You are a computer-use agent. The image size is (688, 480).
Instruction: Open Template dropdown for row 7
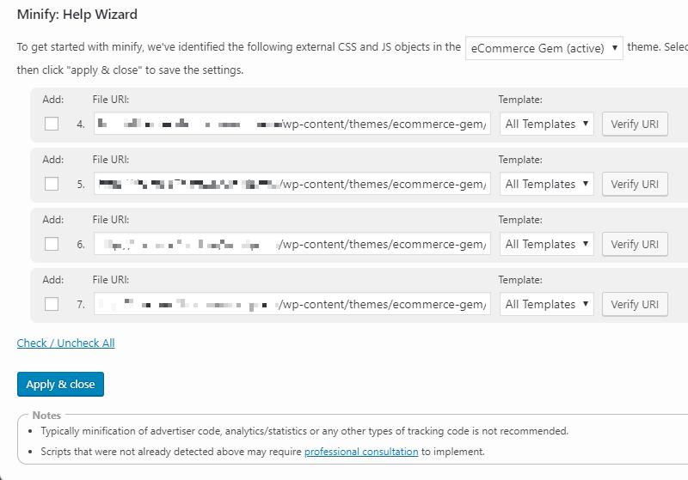coord(547,304)
